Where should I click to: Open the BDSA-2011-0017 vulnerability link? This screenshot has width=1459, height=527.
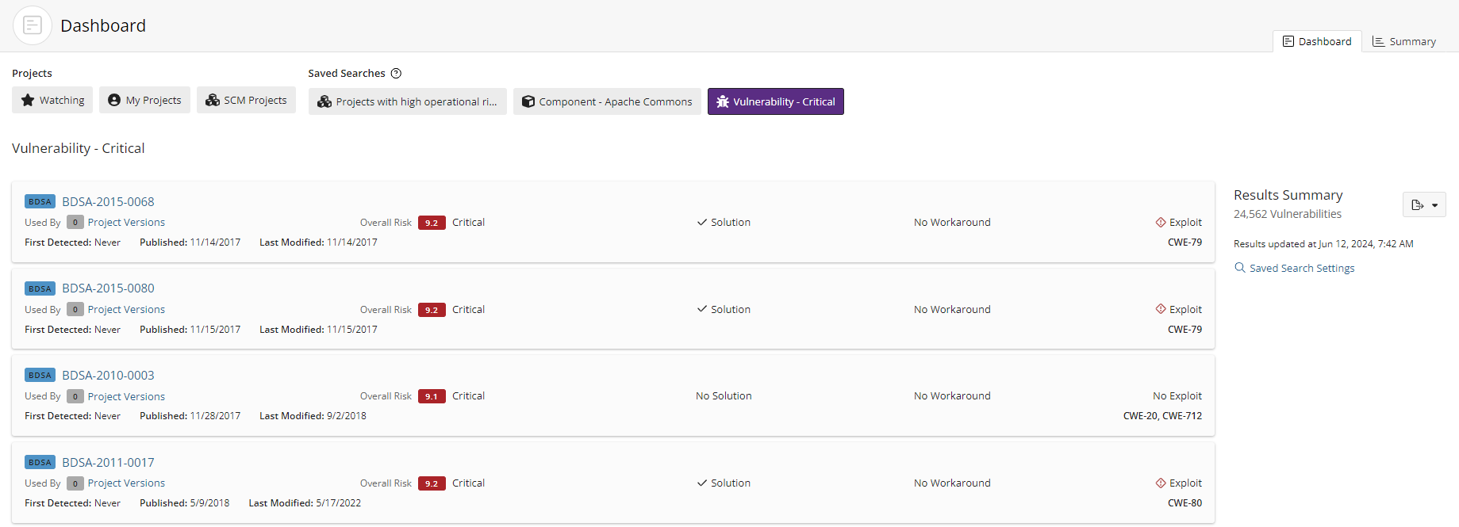point(108,463)
